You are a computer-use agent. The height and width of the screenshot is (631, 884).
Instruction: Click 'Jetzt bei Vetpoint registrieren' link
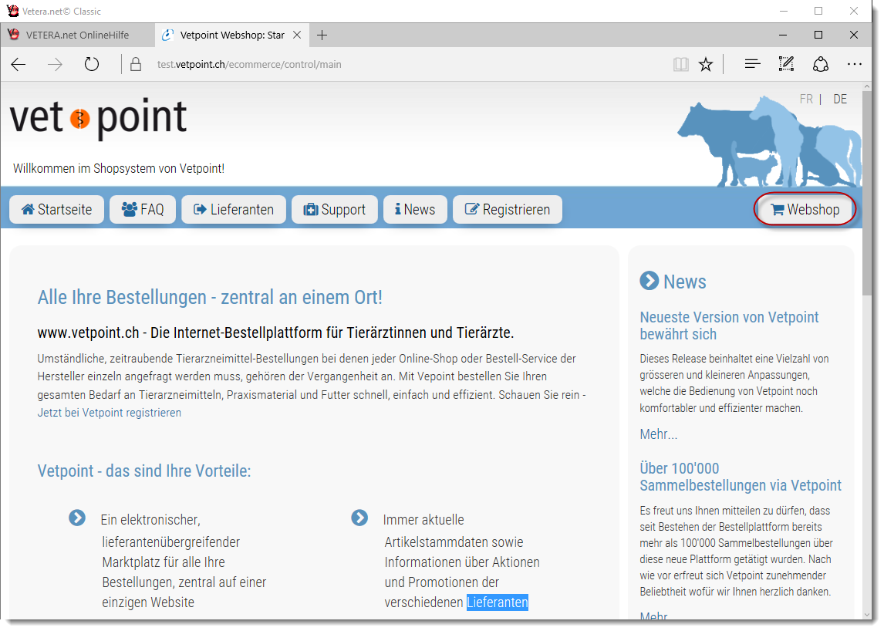[110, 413]
